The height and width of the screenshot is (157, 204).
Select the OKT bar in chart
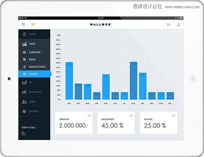(152, 96)
